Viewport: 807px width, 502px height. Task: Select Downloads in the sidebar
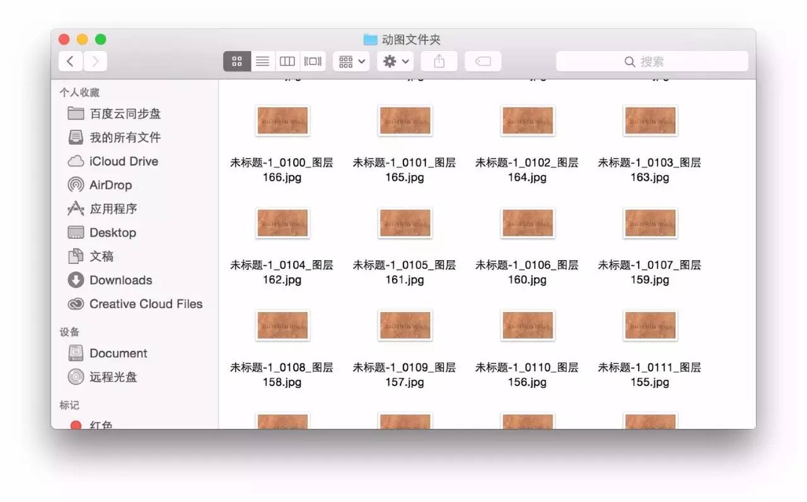click(x=120, y=280)
